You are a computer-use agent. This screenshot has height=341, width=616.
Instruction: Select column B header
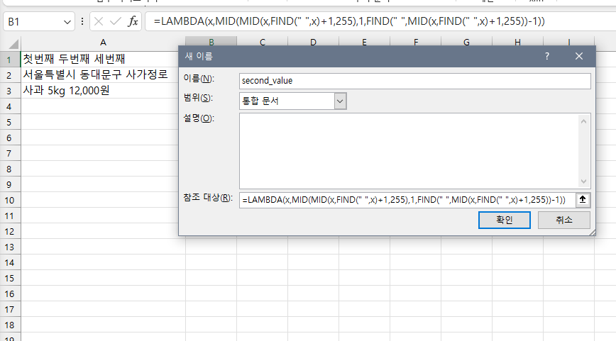211,41
